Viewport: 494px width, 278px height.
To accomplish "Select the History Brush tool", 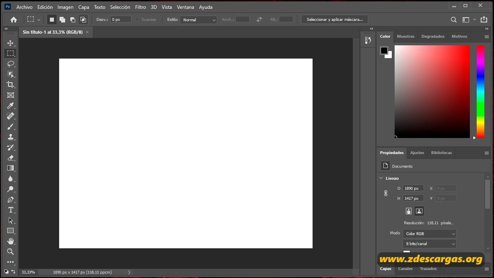I will tap(10, 147).
